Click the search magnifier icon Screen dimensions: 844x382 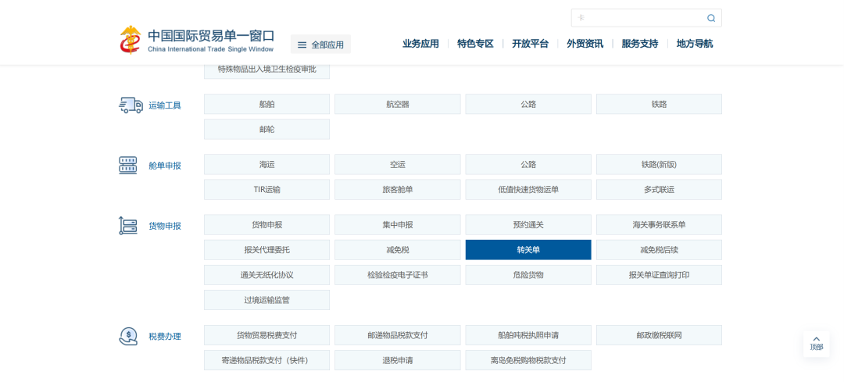(711, 18)
